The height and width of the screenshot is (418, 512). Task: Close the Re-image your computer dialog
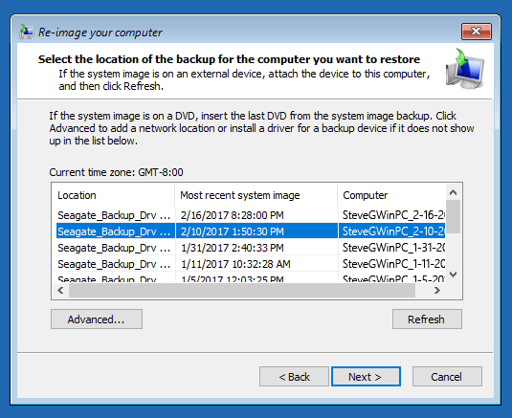[x=477, y=32]
